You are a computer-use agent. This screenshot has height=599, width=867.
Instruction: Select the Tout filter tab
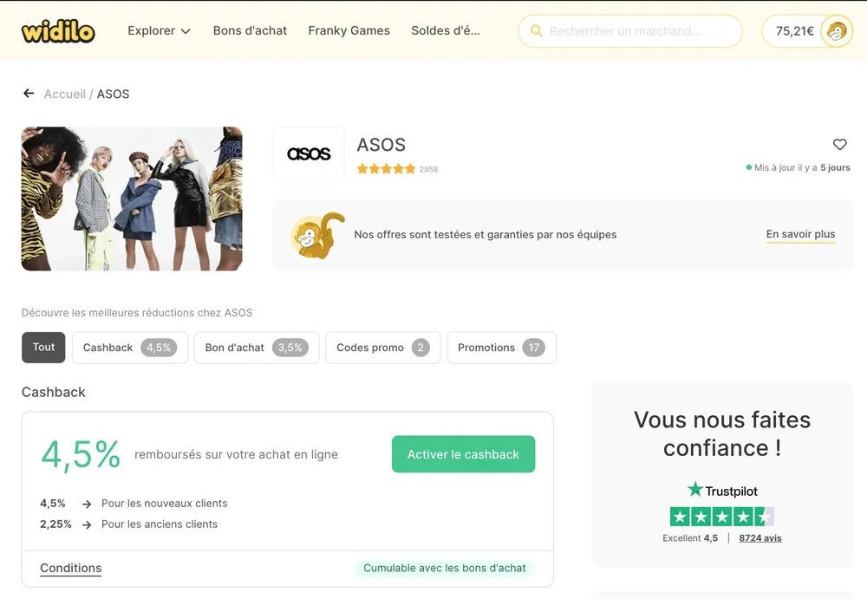(43, 348)
